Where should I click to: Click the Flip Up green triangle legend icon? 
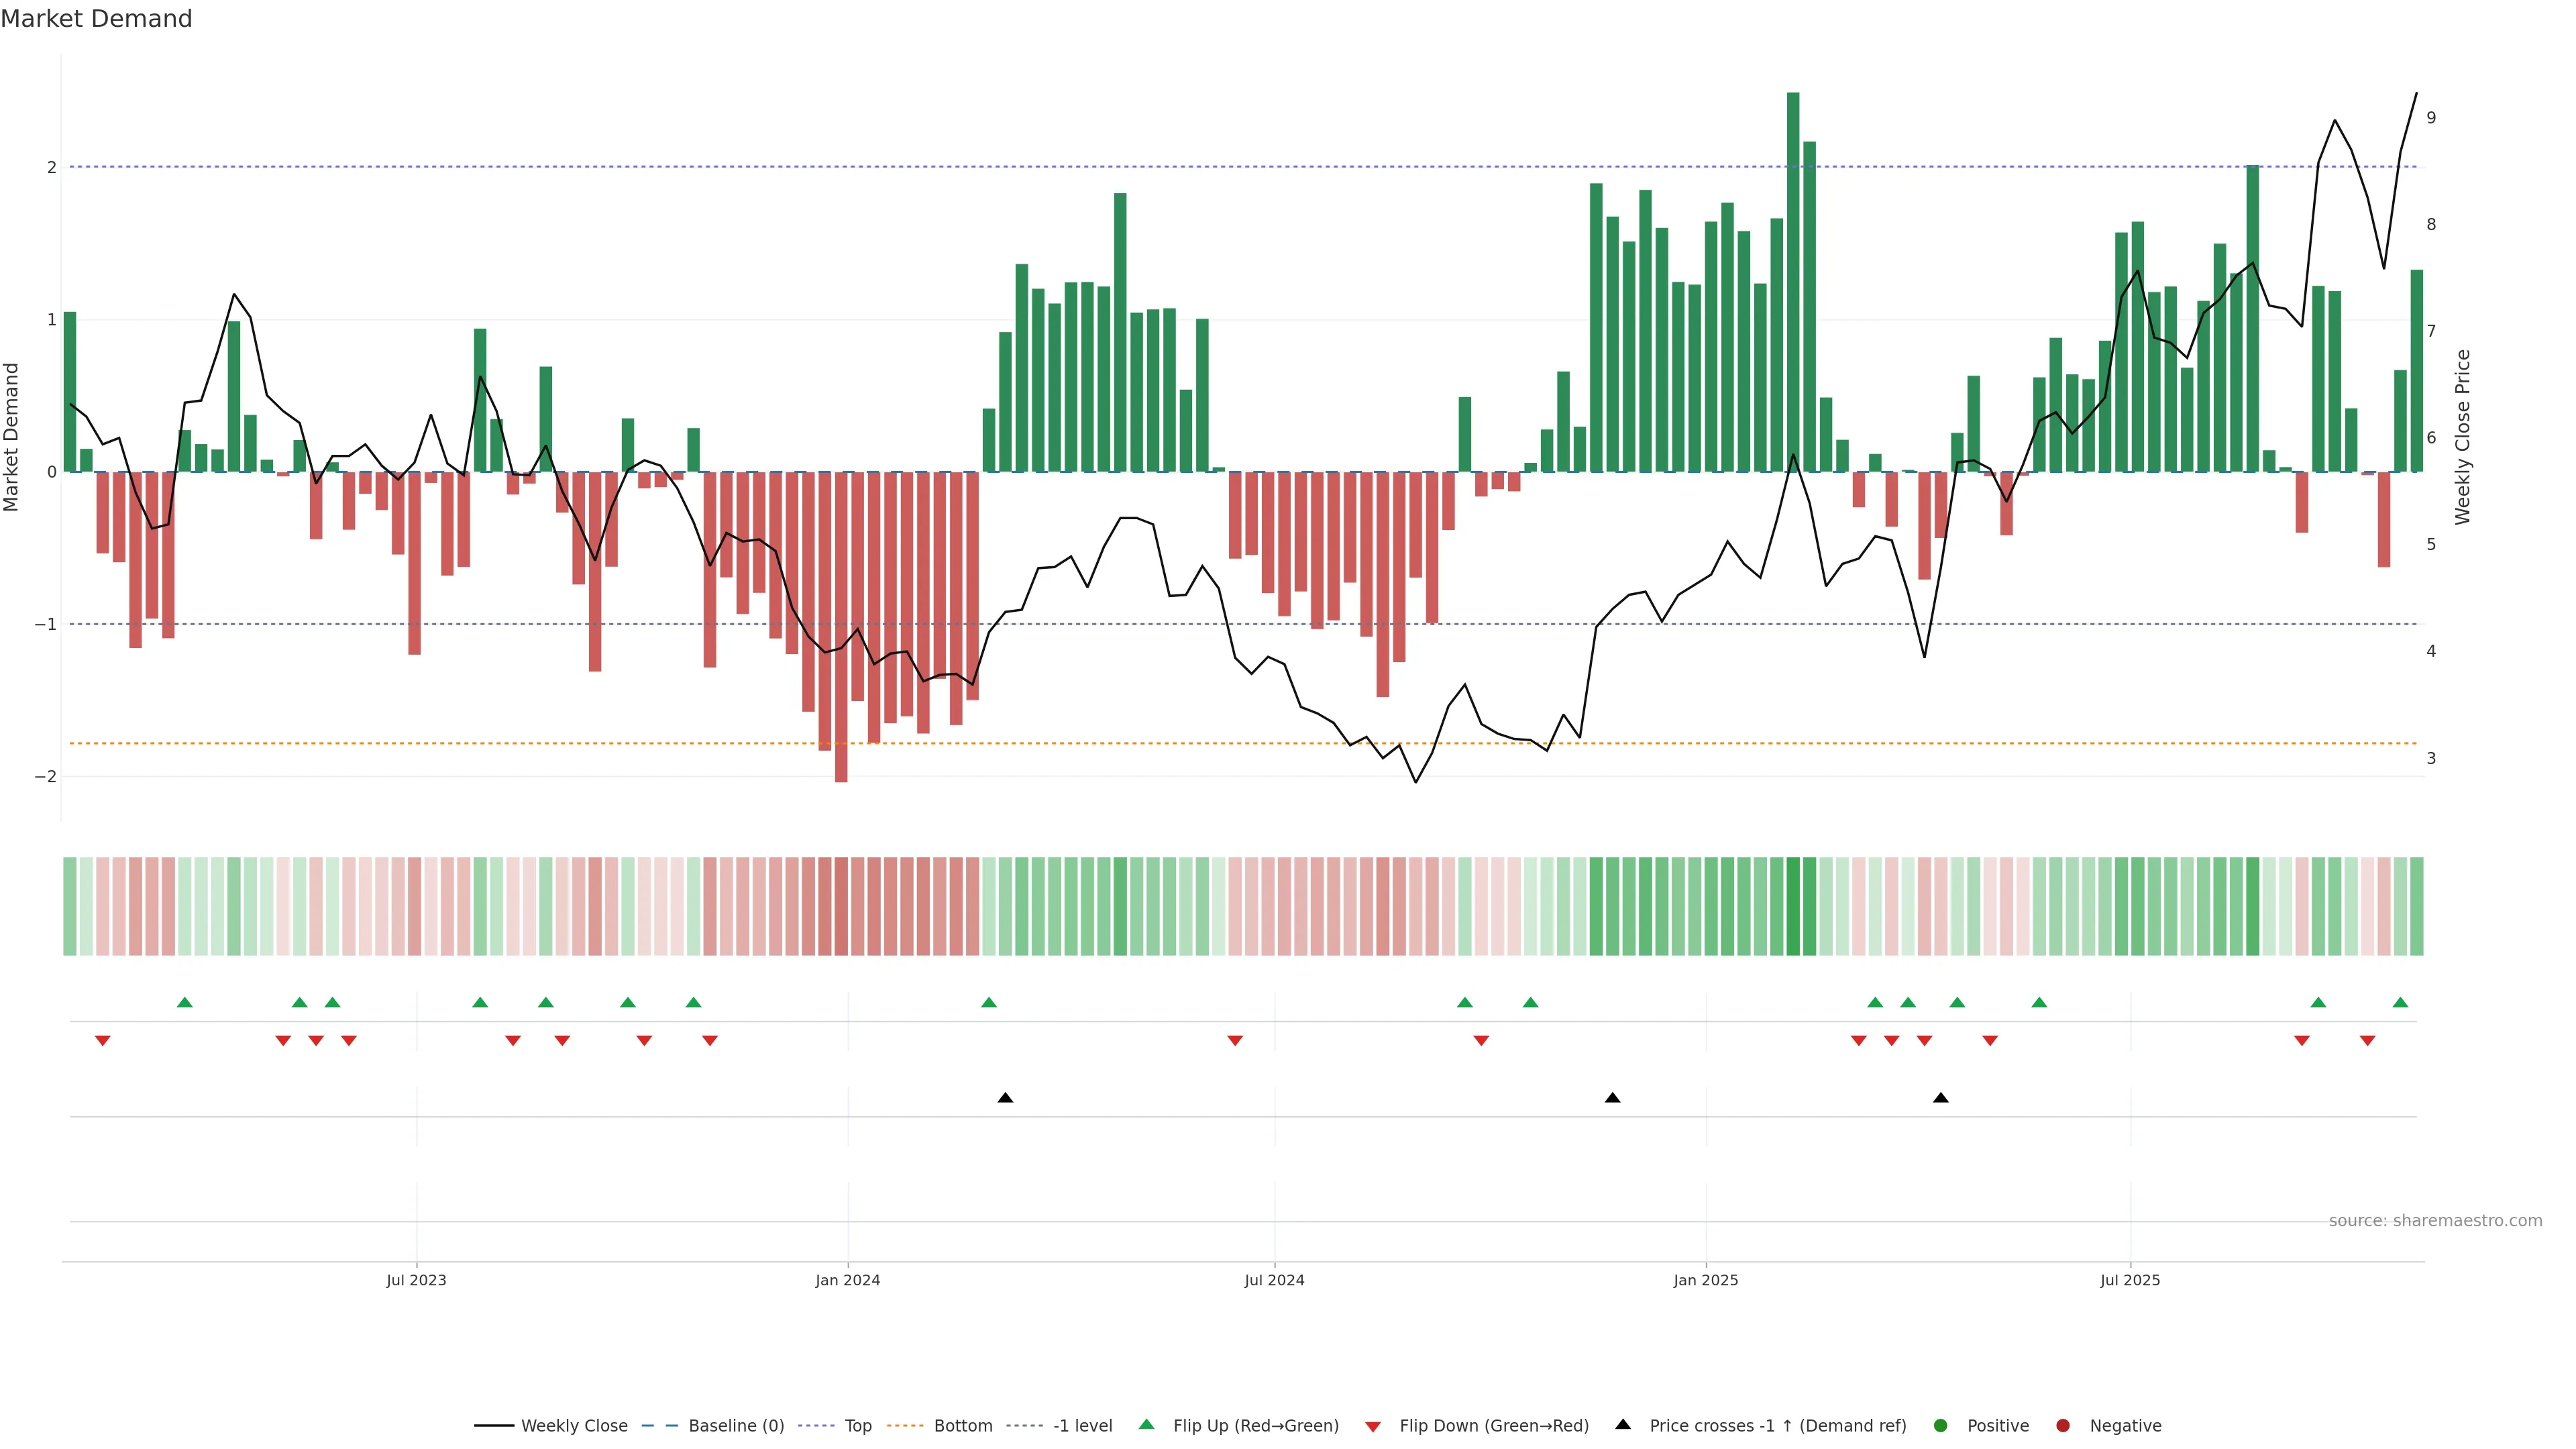coord(1146,1425)
